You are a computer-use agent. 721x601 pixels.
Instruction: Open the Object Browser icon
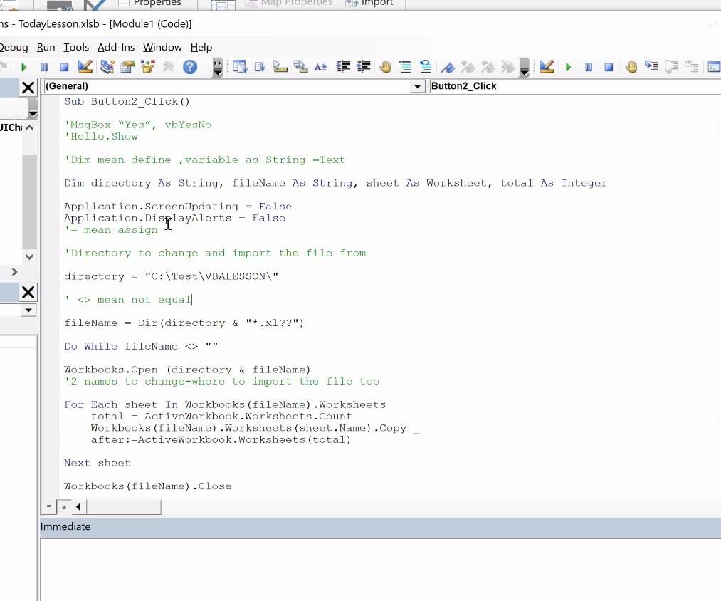click(x=148, y=67)
